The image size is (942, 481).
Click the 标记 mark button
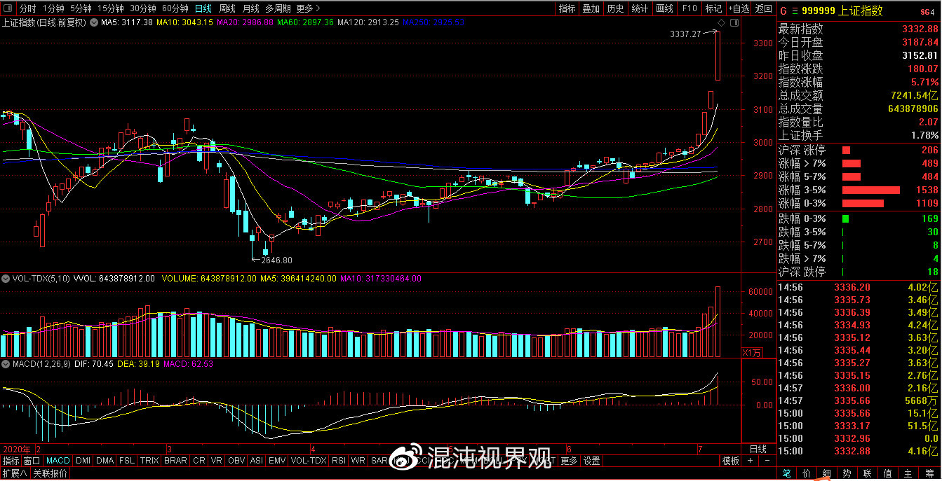[x=713, y=8]
